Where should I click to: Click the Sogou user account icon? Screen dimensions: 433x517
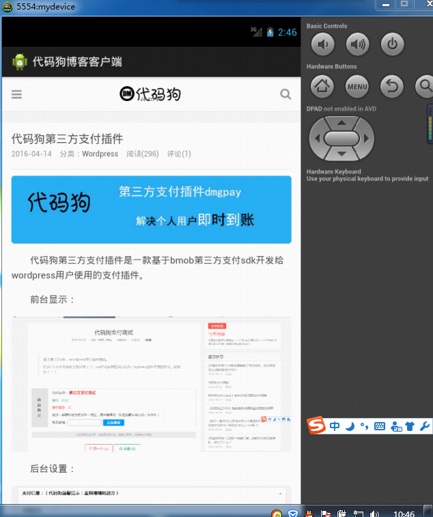[x=396, y=426]
